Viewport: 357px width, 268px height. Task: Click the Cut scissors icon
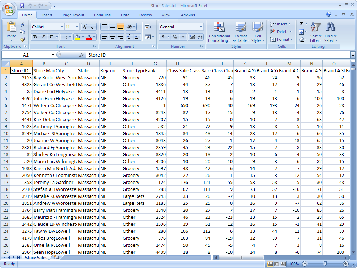(22, 24)
